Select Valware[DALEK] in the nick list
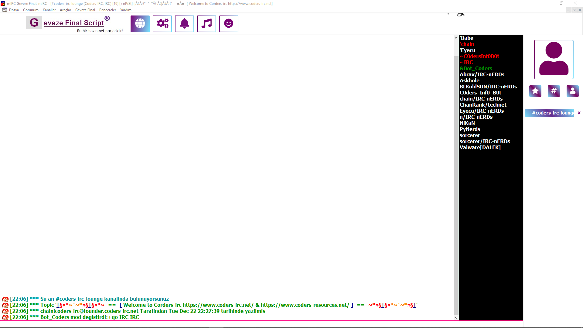583x328 pixels. pos(480,147)
